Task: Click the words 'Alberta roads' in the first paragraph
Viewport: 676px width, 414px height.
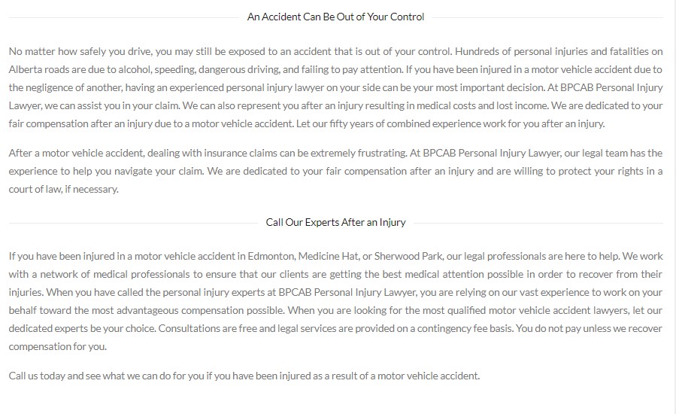Action: pos(38,69)
